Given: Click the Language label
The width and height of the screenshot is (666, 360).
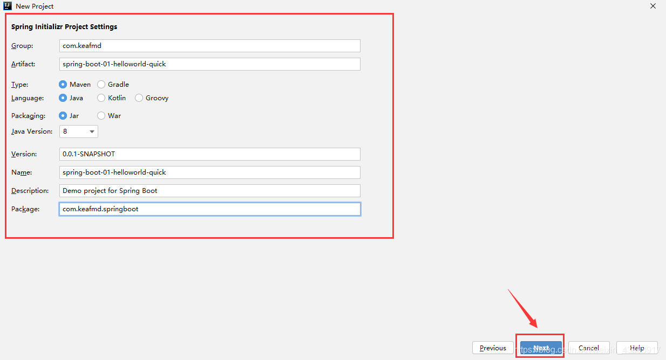Looking at the screenshot, I should (28, 98).
